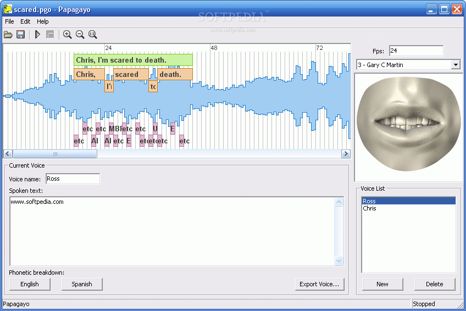Open a file with the folder icon

coord(8,35)
